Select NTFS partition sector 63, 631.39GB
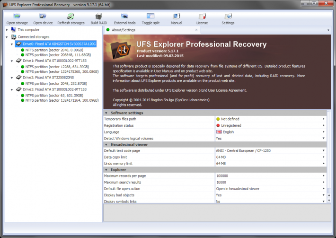 pos(54,95)
